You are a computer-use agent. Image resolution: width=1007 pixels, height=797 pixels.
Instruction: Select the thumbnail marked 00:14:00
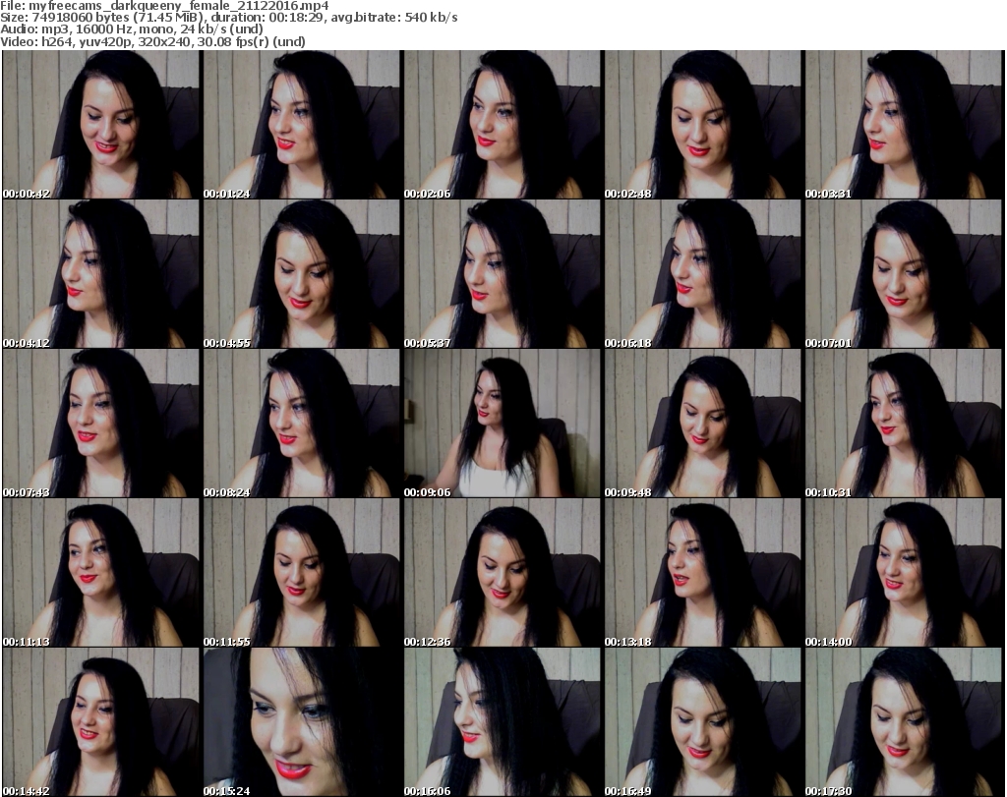(x=903, y=573)
